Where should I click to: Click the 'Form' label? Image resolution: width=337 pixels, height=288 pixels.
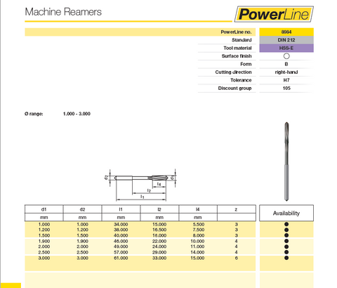click(246, 64)
